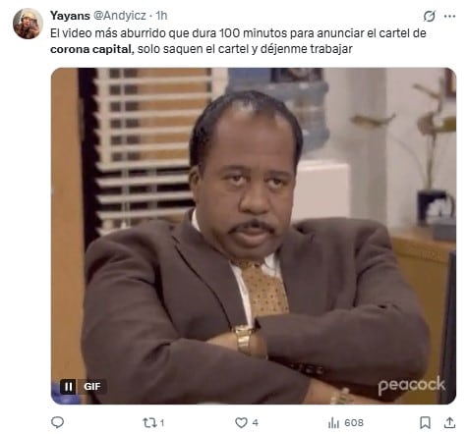Open Yayans profile avatar picture

tap(28, 24)
